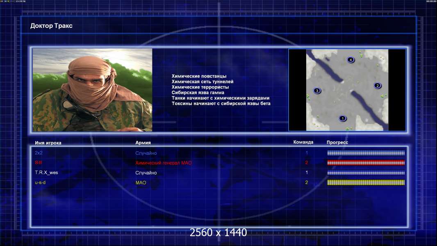
Task: Click the Doctor Thrax general portrait
Action: (93, 90)
